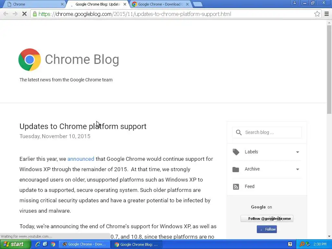This screenshot has width=332, height=249.
Task: Click the 'Chrome Blog' title text
Action: [82, 60]
